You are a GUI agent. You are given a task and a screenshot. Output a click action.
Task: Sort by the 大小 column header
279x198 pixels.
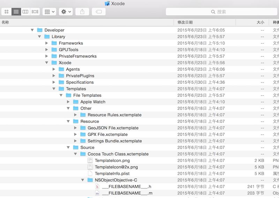click(x=252, y=22)
